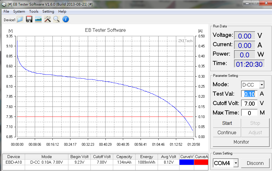Click the open folder icon in toolbar

point(20,19)
